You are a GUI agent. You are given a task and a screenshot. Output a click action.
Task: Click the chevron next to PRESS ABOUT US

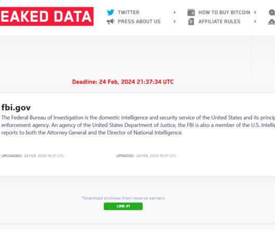point(174,21)
